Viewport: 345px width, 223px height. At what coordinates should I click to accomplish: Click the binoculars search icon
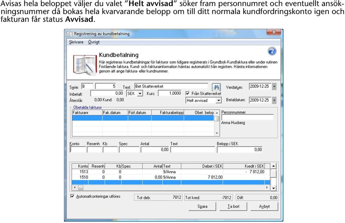tap(216, 87)
